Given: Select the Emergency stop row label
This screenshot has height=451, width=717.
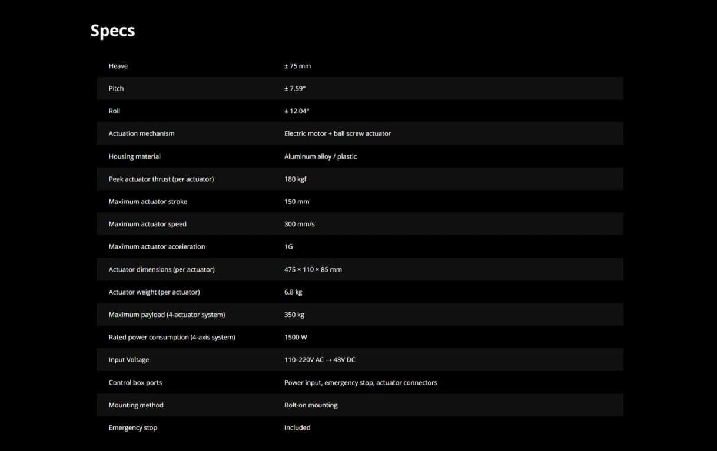Looking at the screenshot, I should 133,427.
